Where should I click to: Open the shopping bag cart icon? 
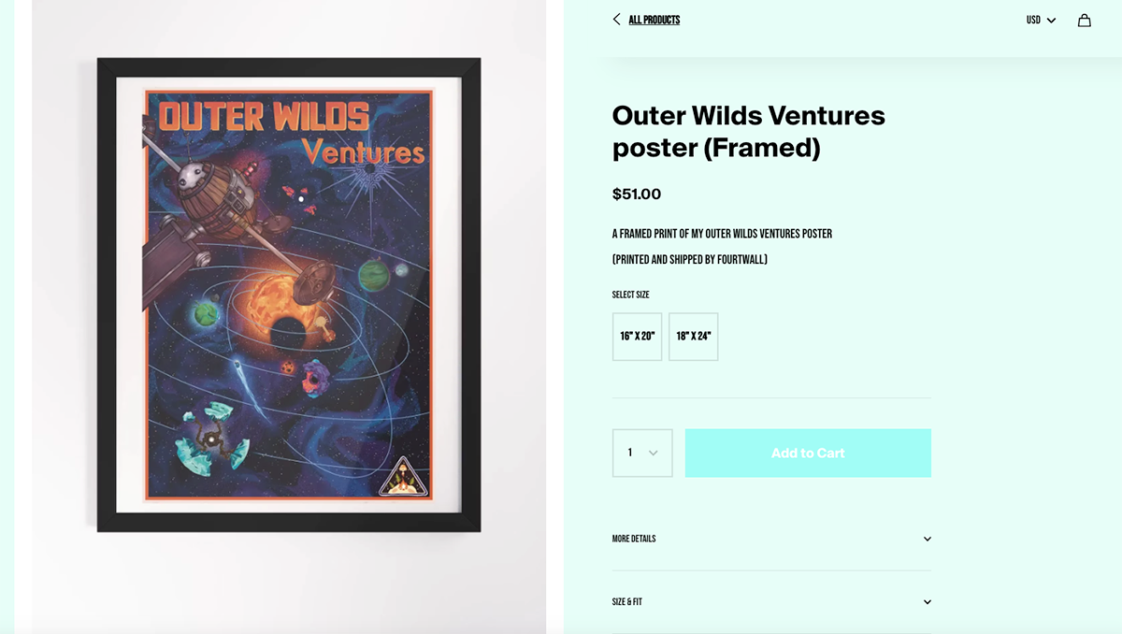1084,20
